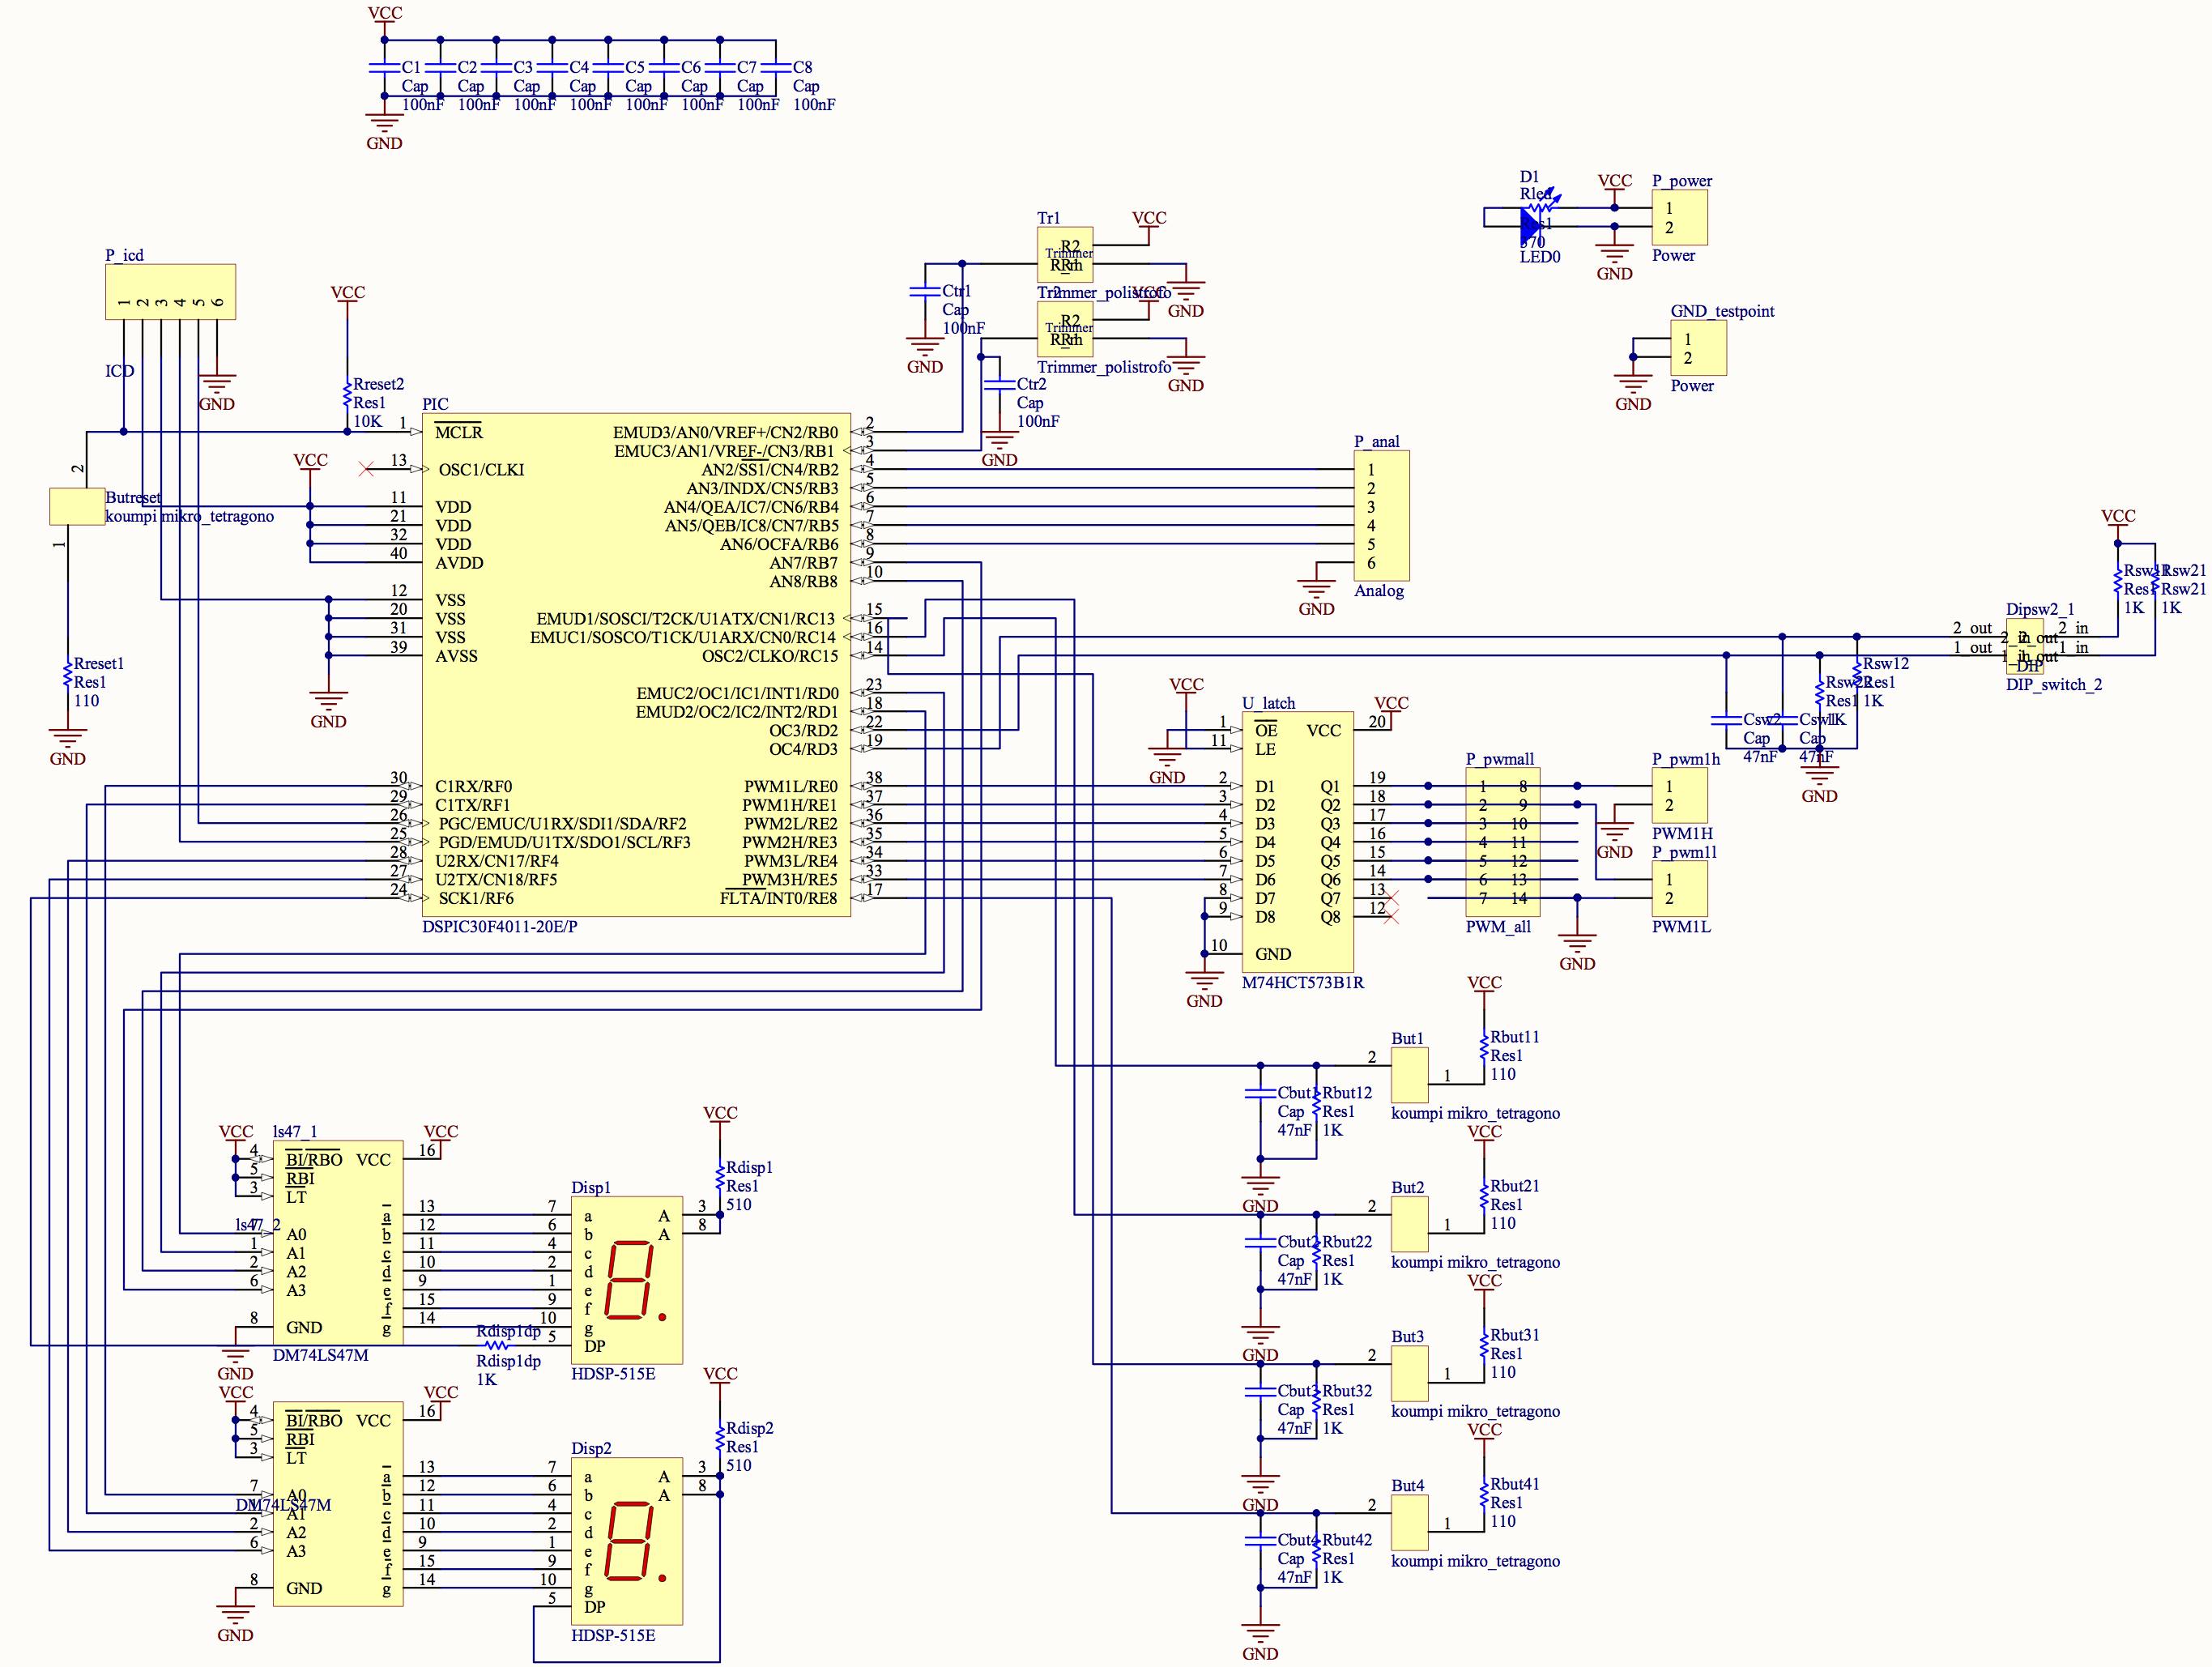
Task: Click the Rdisp1 resistor designator
Action: (749, 1168)
